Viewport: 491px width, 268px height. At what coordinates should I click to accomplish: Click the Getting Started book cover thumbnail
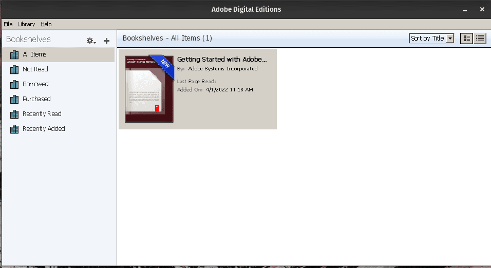[149, 89]
